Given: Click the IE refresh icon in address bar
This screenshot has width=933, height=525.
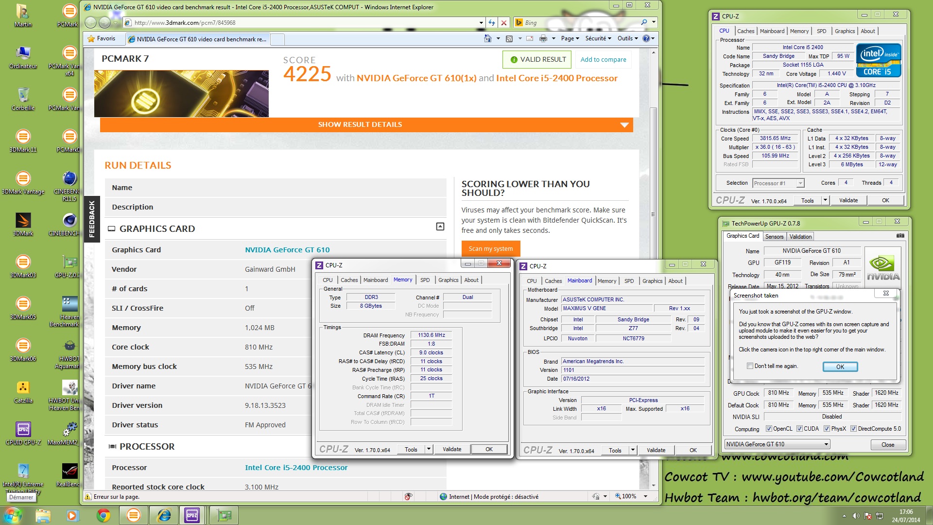Looking at the screenshot, I should point(492,23).
